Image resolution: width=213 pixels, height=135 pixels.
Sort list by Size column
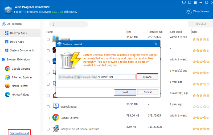pyautogui.click(x=129, y=32)
